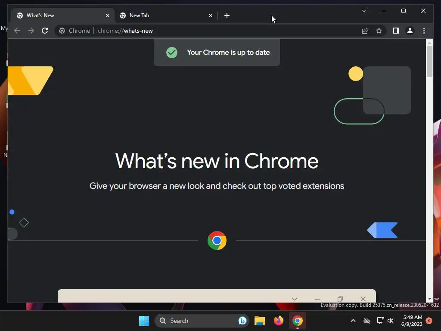Click the Chrome logo in page center
Viewport: 441px width, 331px height.
[x=217, y=240]
